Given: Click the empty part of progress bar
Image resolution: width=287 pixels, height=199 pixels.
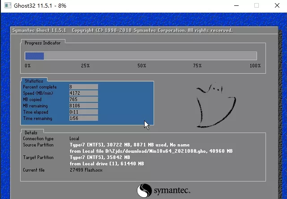Looking at the screenshot, I should tap(150, 56).
